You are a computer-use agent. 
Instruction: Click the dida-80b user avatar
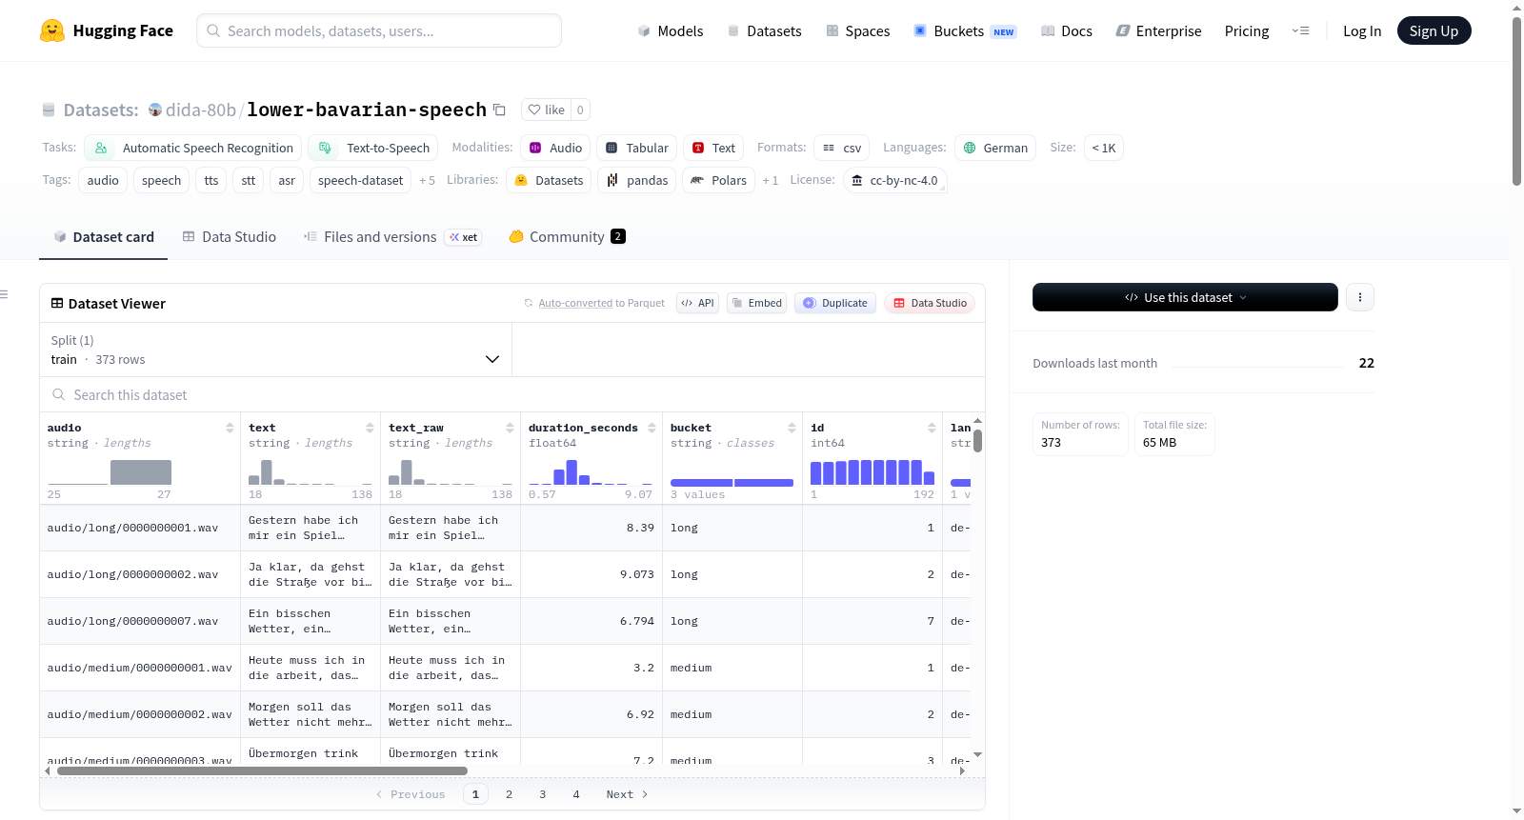(x=155, y=110)
